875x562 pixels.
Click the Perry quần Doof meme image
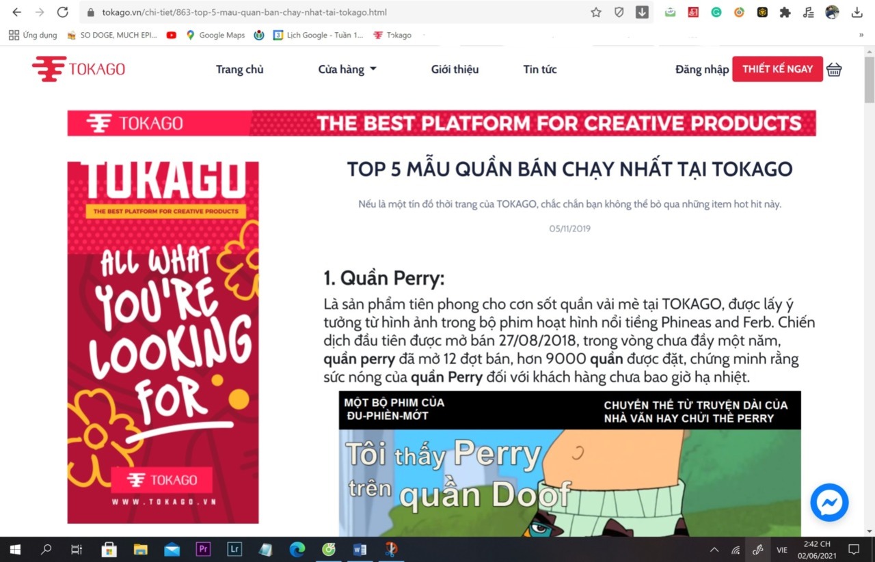click(x=569, y=464)
